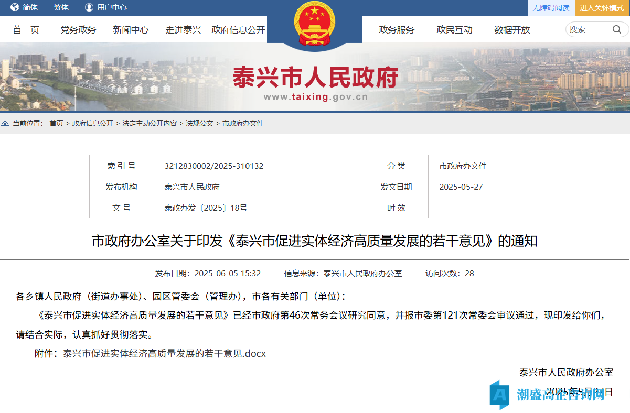Enable 无障碍阅读 accessibility reading

[551, 8]
